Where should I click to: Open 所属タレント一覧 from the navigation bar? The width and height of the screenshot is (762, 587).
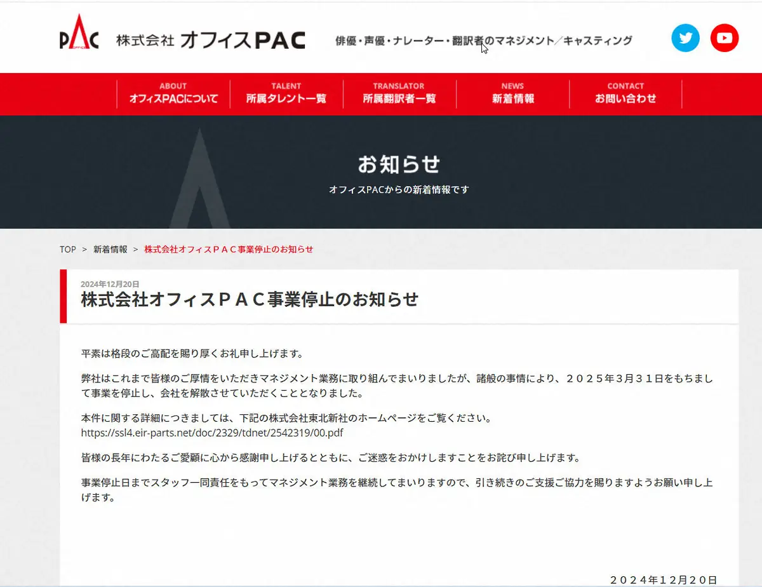[286, 94]
